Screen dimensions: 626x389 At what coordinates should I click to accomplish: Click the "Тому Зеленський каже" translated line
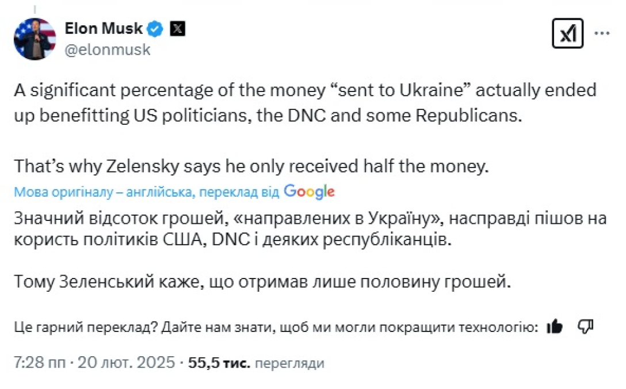point(262,283)
